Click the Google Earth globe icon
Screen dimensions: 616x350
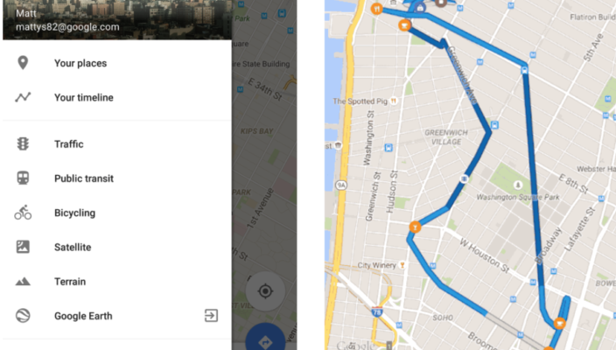(23, 315)
